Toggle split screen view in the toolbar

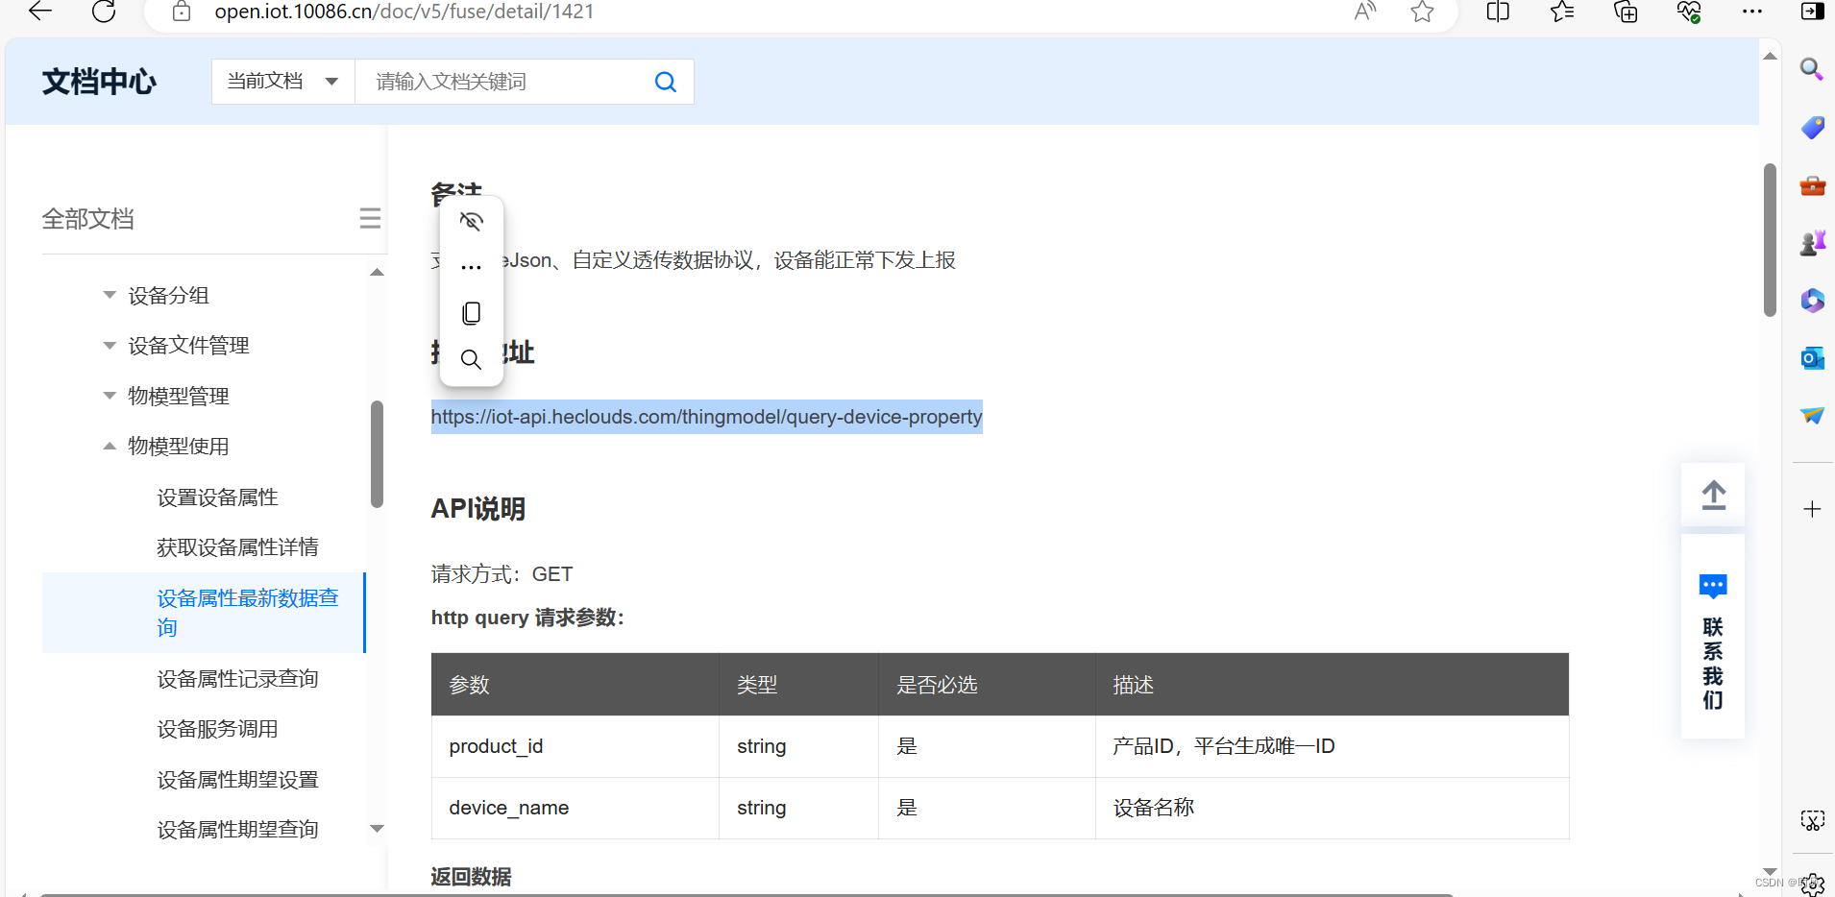point(1497,12)
